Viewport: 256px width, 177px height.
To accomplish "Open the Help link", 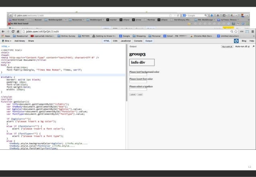I will (x=252, y=41).
